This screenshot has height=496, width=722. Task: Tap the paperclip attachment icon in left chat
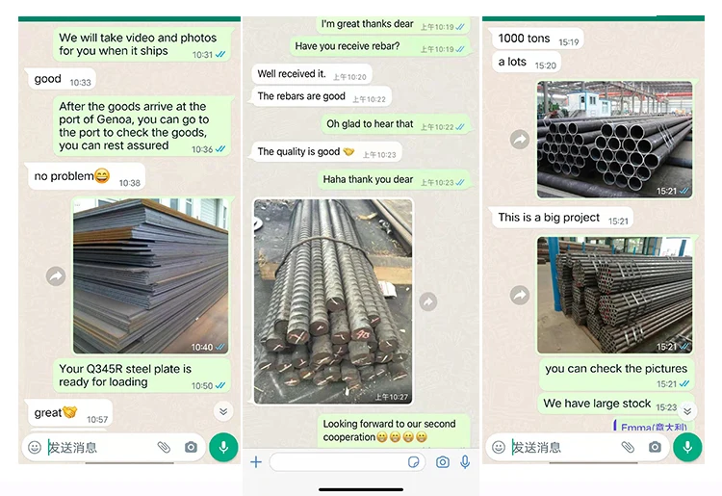[164, 447]
